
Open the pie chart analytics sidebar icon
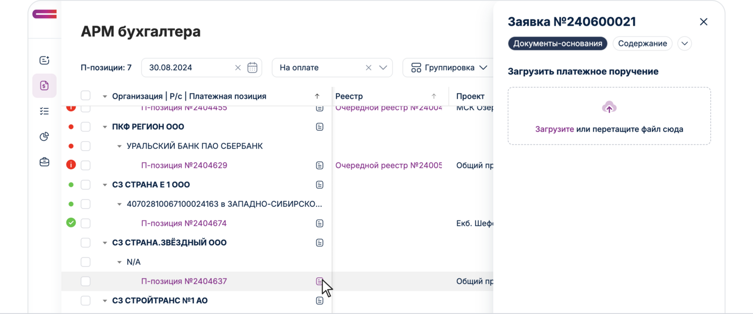click(44, 137)
